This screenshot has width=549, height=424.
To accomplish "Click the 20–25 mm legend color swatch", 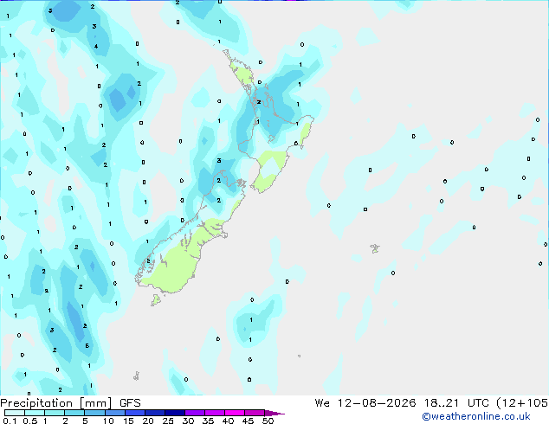I will point(155,413).
